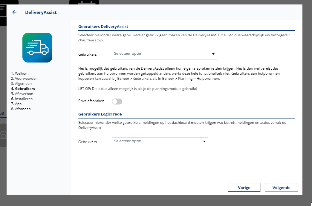Go to step 1 Welkom
Viewport: 312px width, 206px height.
coord(20,73)
